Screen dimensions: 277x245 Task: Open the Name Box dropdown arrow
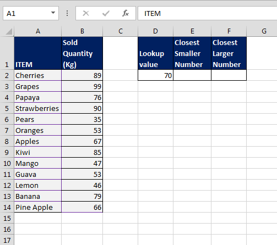pyautogui.click(x=53, y=13)
